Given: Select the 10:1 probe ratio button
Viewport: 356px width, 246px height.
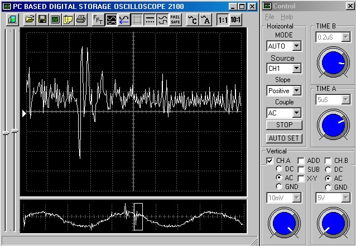Looking at the screenshot, I should [x=235, y=20].
